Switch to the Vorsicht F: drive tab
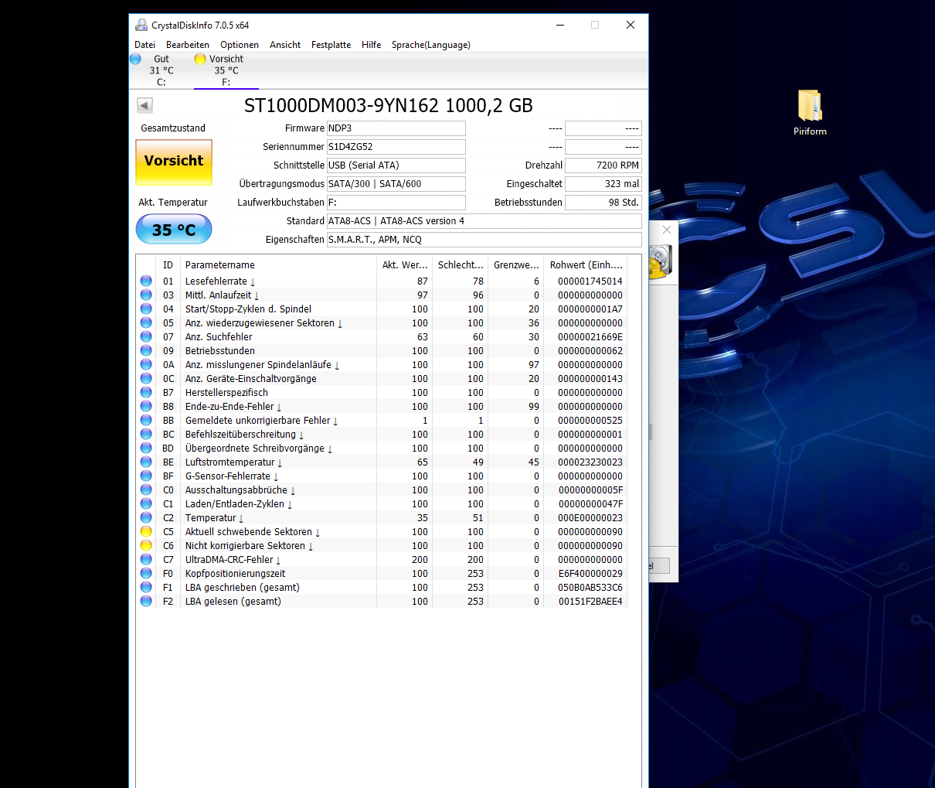935x788 pixels. [226, 70]
